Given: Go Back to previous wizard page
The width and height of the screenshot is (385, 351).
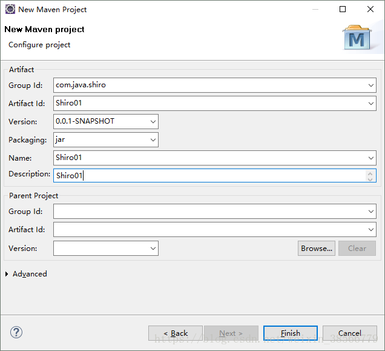Looking at the screenshot, I should (176, 333).
